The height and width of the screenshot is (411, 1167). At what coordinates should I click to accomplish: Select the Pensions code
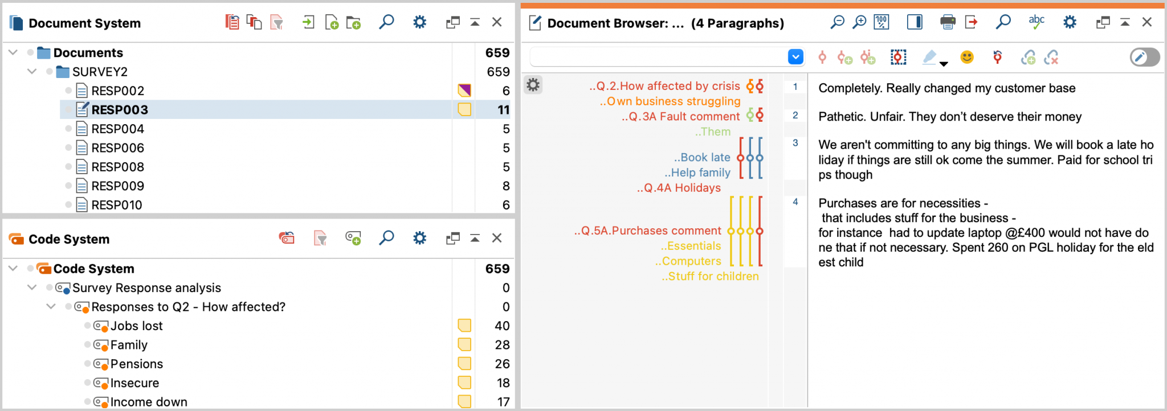click(x=136, y=364)
